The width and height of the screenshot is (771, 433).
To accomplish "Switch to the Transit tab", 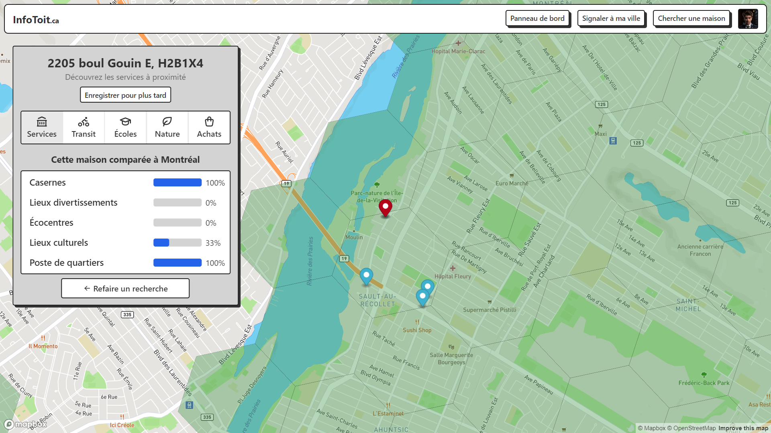I will pyautogui.click(x=84, y=127).
